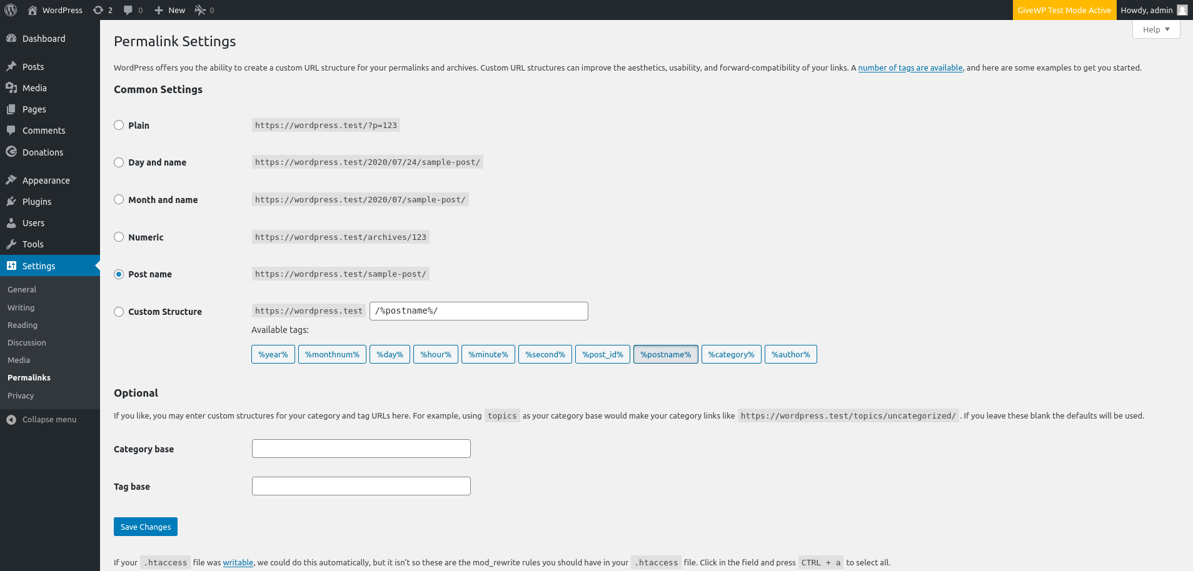Image resolution: width=1193 pixels, height=571 pixels.
Task: Click the GiveWP Test Mode Active notice
Action: point(1064,10)
